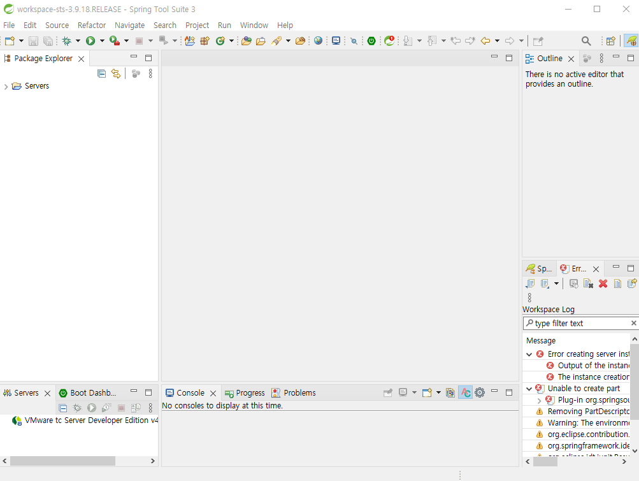
Task: Open Back history dropdown arrow
Action: [x=497, y=41]
